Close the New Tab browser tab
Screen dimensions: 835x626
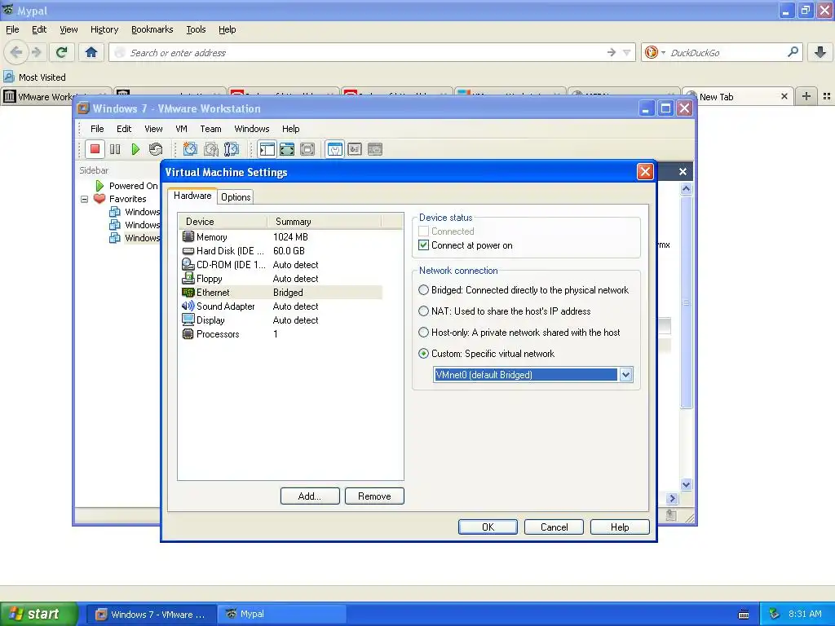[x=784, y=96]
